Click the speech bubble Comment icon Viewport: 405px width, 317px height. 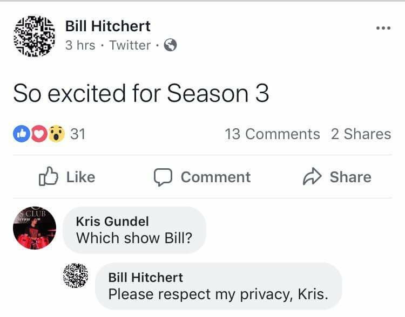163,177
